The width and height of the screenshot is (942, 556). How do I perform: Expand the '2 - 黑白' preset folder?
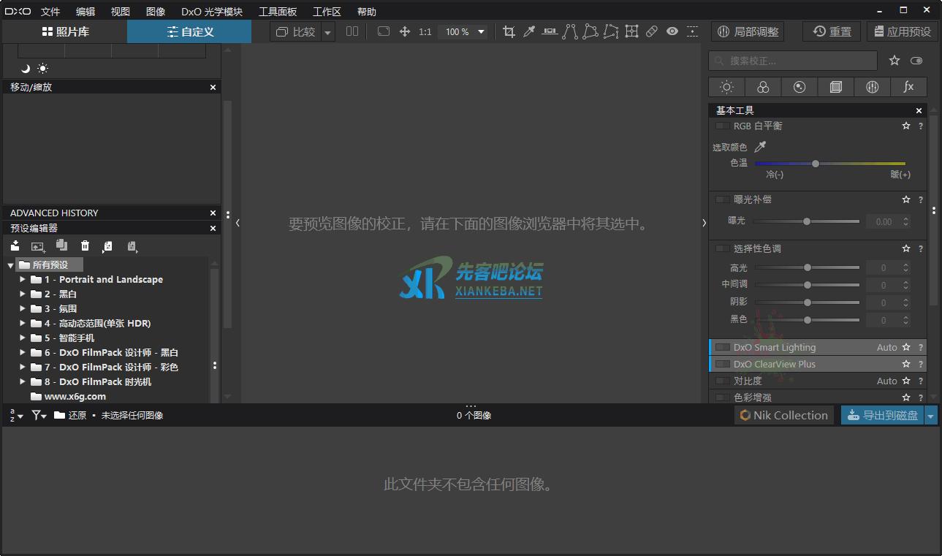pos(23,294)
